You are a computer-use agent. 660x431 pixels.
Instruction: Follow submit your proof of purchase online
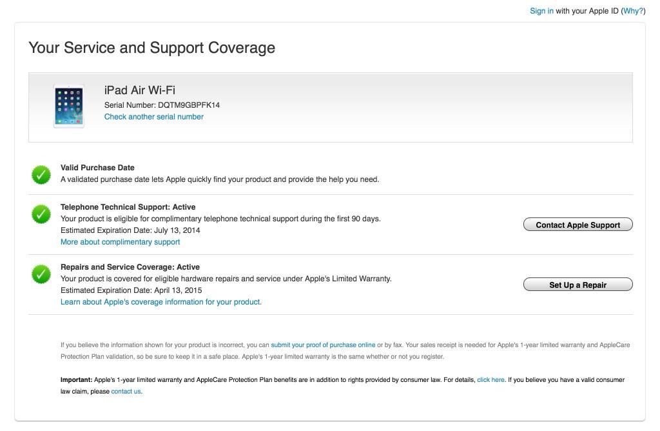323,345
